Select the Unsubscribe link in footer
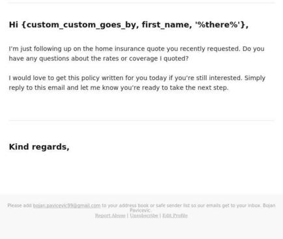Image resolution: width=283 pixels, height=239 pixels. [144, 216]
